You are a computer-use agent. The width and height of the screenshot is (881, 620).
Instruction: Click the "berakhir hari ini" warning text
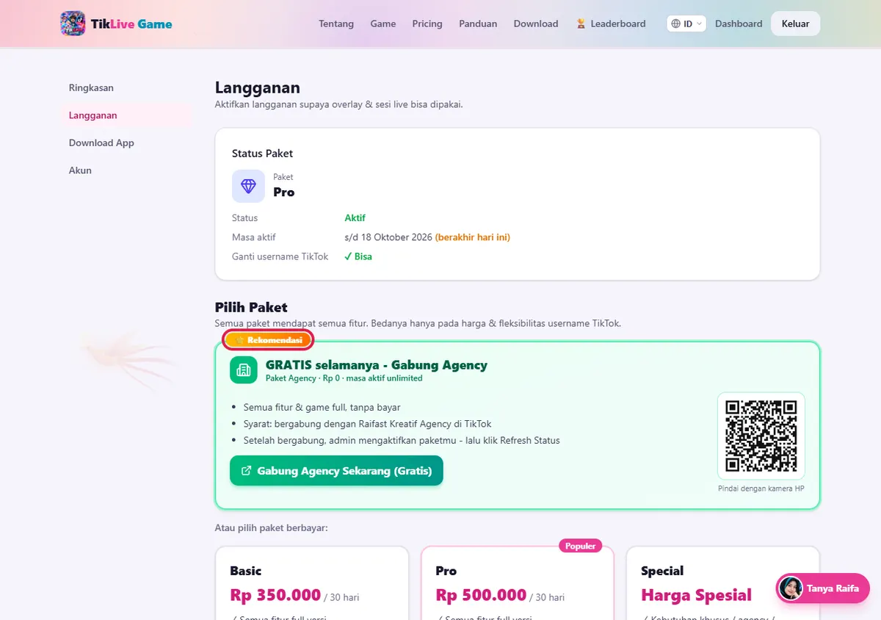click(x=472, y=237)
